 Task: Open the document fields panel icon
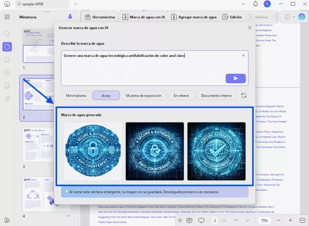(x=7, y=86)
